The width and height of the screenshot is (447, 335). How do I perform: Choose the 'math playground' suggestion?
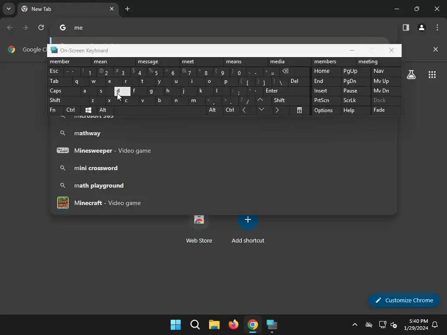(x=223, y=185)
